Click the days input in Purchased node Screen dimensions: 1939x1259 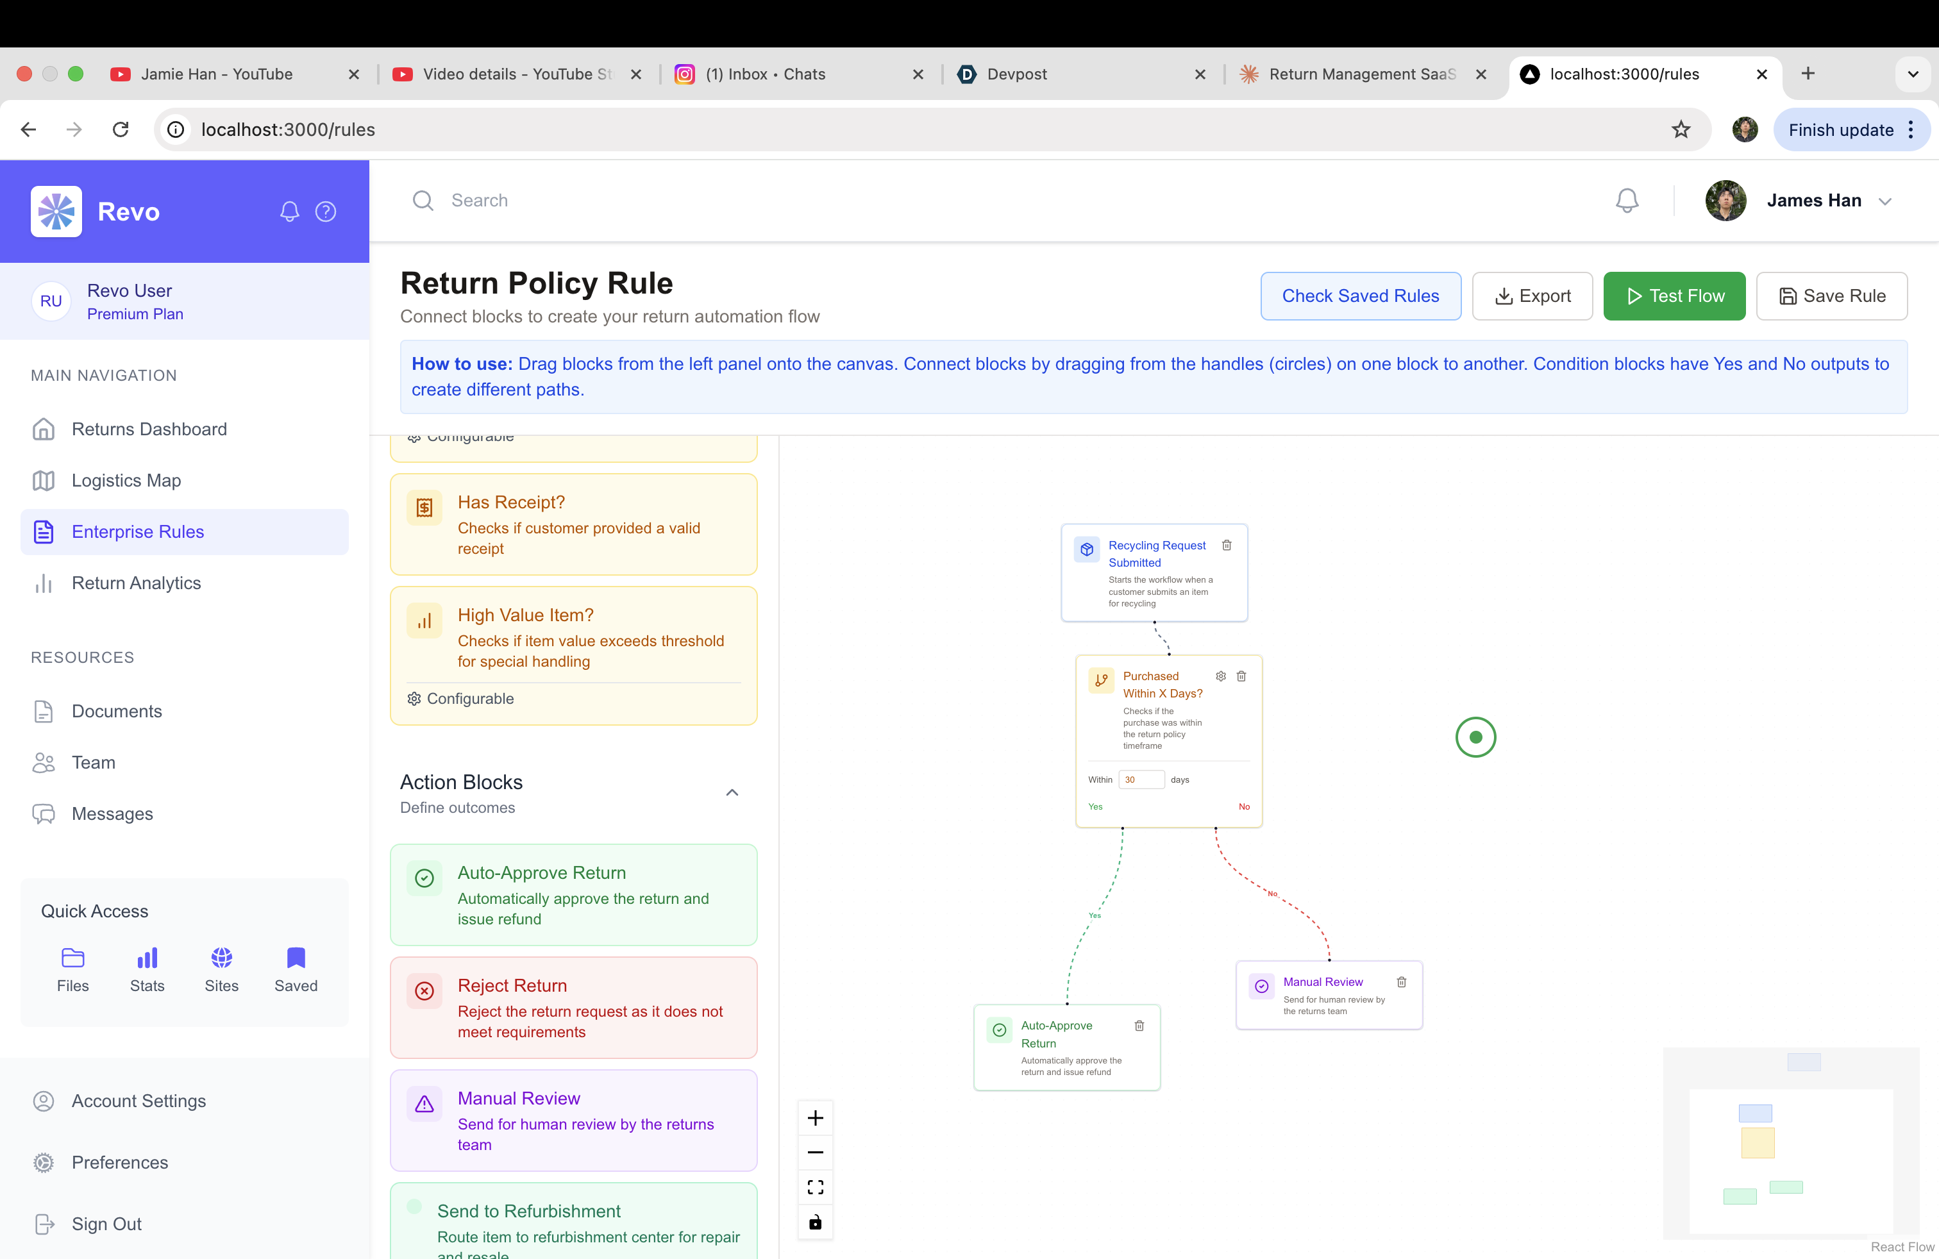[x=1141, y=780]
